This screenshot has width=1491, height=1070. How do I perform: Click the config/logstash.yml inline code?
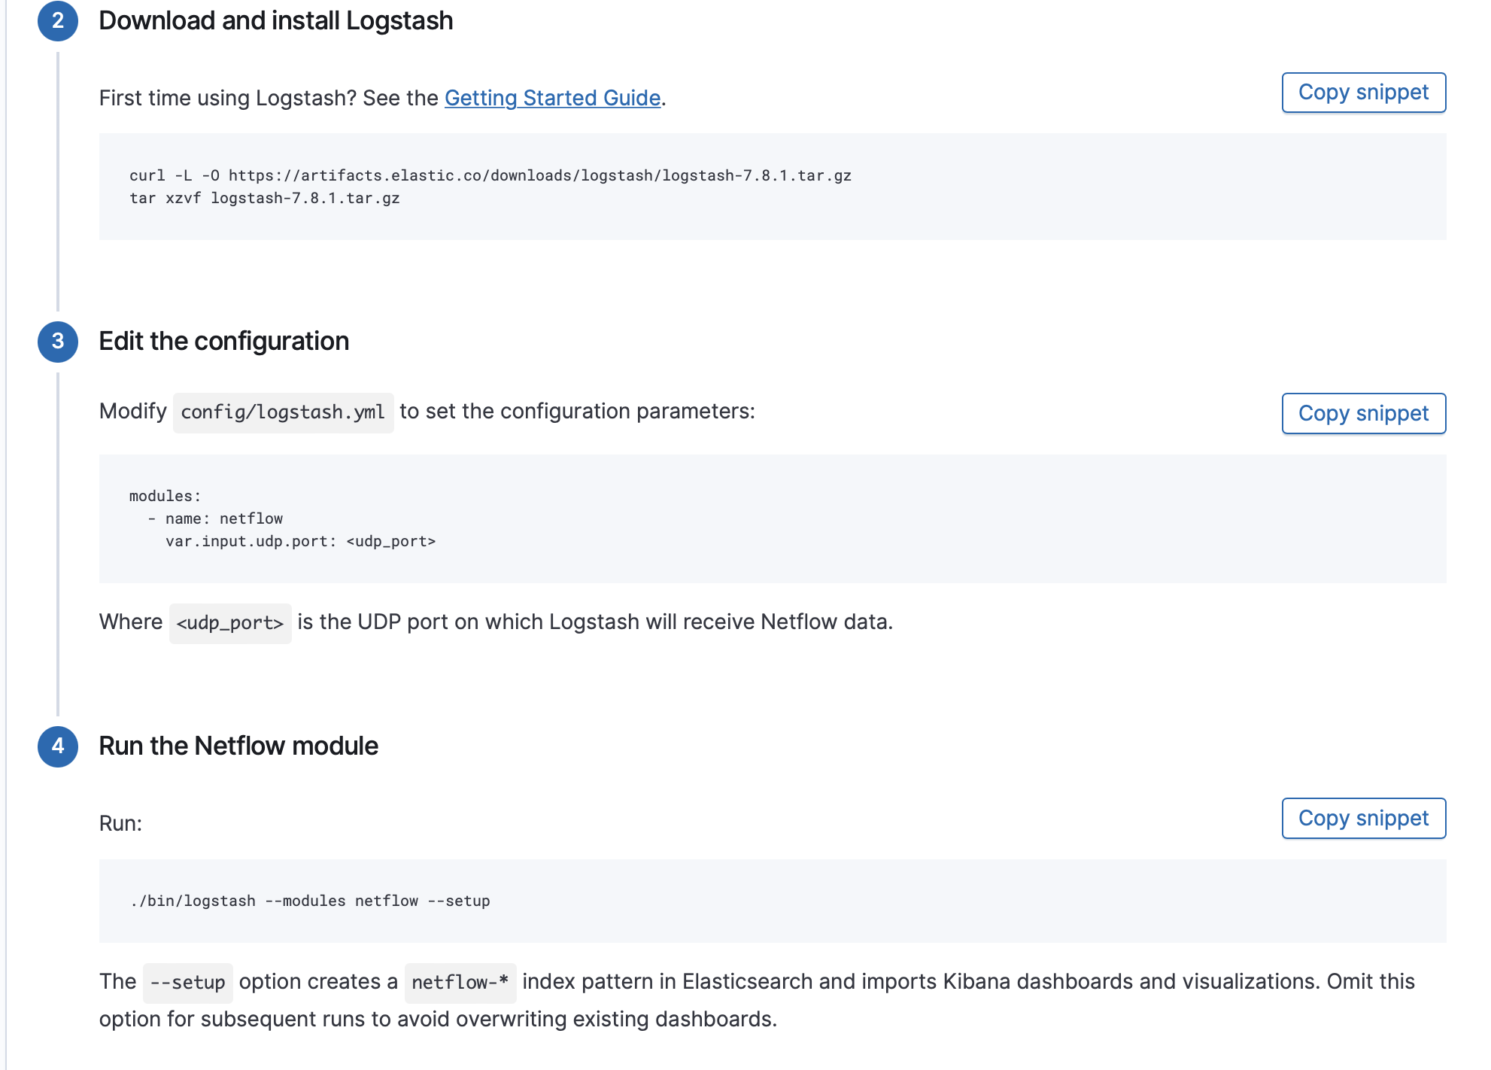283,412
